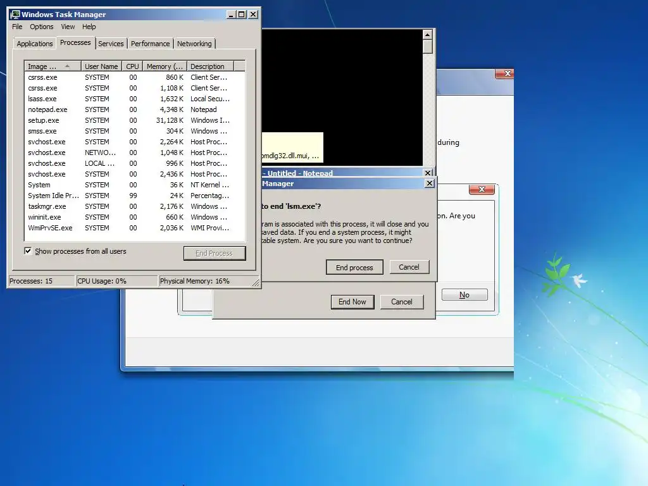Click the Physical Memory: 16% status entry
648x486 pixels.
coord(206,281)
